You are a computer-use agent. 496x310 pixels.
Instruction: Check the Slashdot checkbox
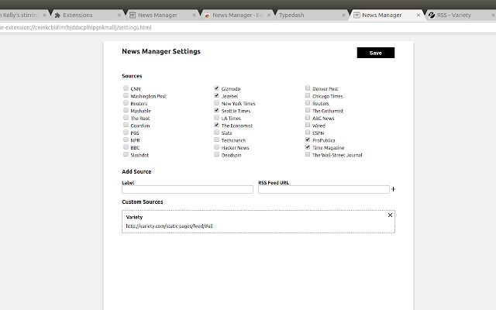pos(126,154)
